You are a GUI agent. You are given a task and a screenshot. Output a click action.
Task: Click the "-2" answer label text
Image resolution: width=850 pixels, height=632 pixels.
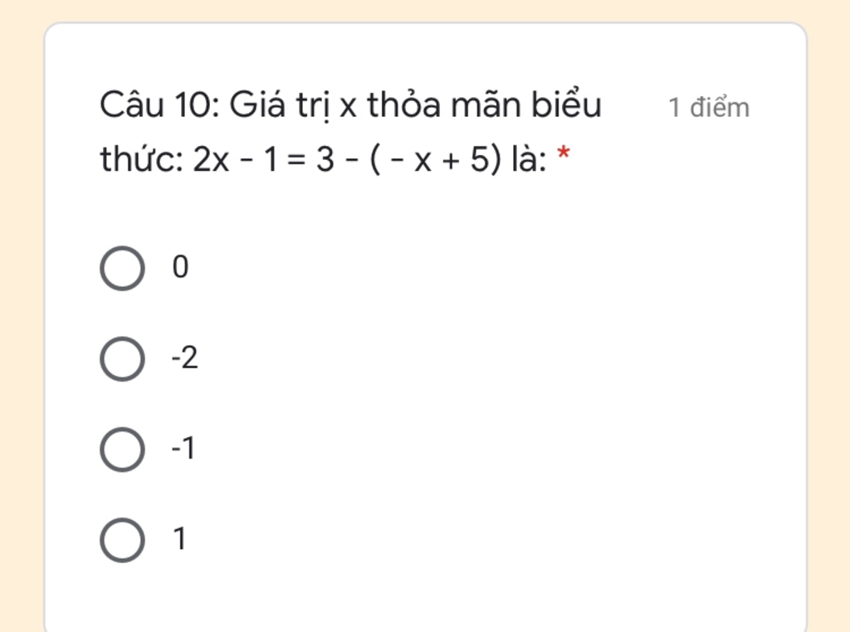click(x=185, y=358)
